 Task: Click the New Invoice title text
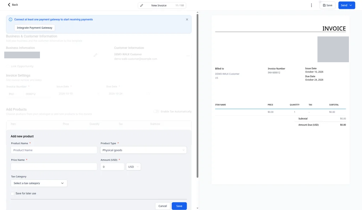pos(159,6)
